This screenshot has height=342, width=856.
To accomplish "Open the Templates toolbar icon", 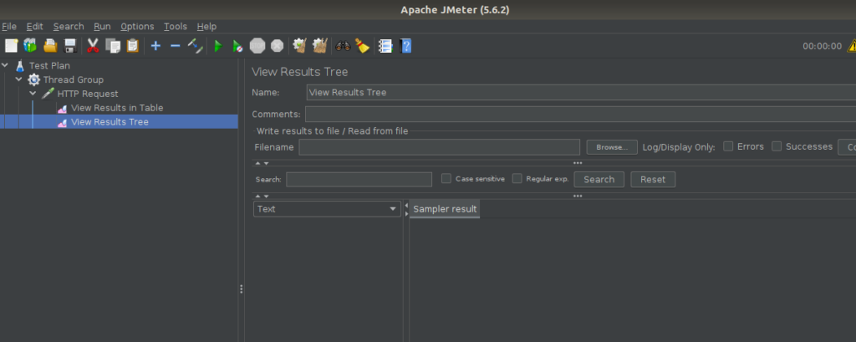I will coord(30,46).
